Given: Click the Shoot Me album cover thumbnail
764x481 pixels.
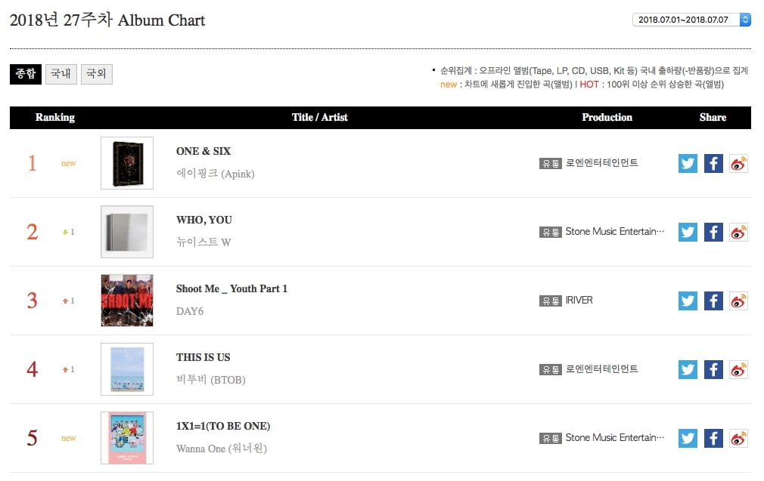Looking at the screenshot, I should [127, 301].
